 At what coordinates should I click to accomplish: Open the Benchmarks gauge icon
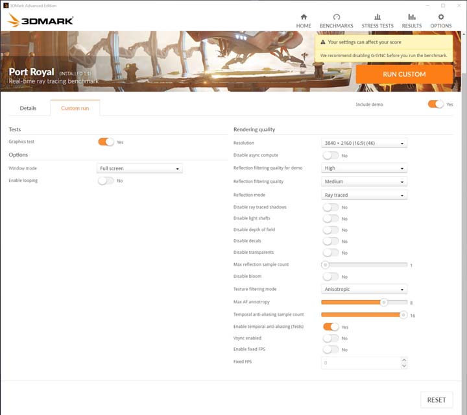point(336,17)
